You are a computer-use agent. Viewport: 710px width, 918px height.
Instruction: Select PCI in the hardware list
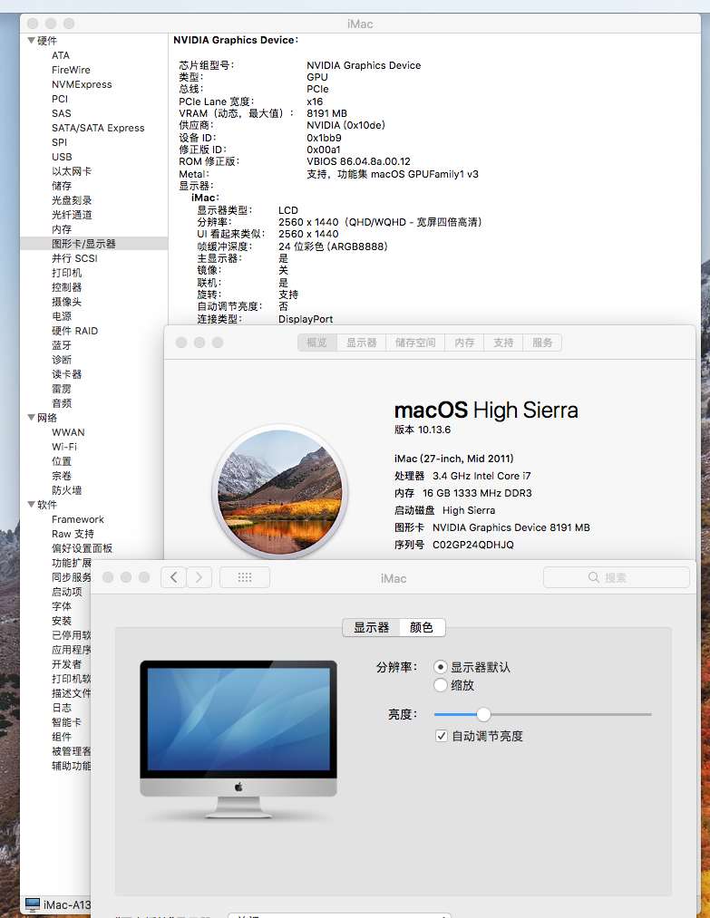(x=60, y=99)
